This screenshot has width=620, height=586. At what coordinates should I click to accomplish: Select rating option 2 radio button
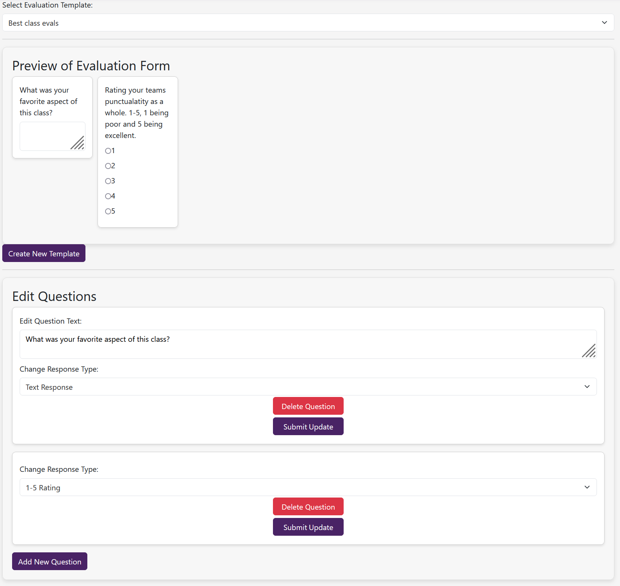(108, 166)
